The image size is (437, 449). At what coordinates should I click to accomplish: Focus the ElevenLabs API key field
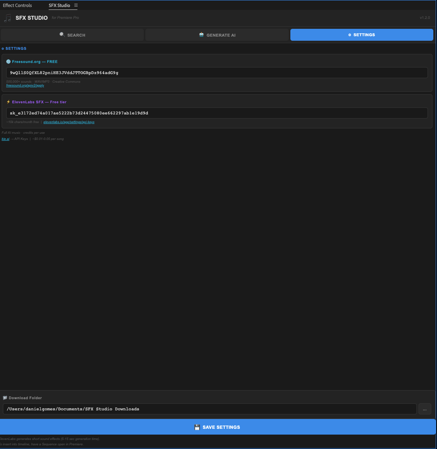coord(217,113)
